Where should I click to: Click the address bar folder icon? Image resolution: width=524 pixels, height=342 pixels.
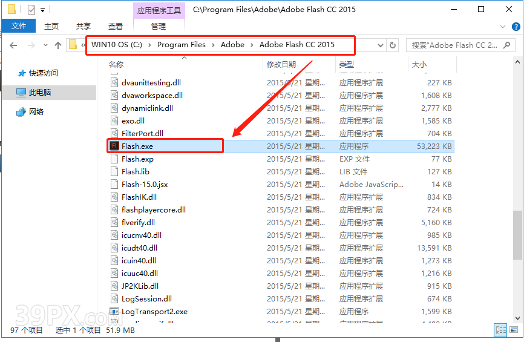[73, 45]
